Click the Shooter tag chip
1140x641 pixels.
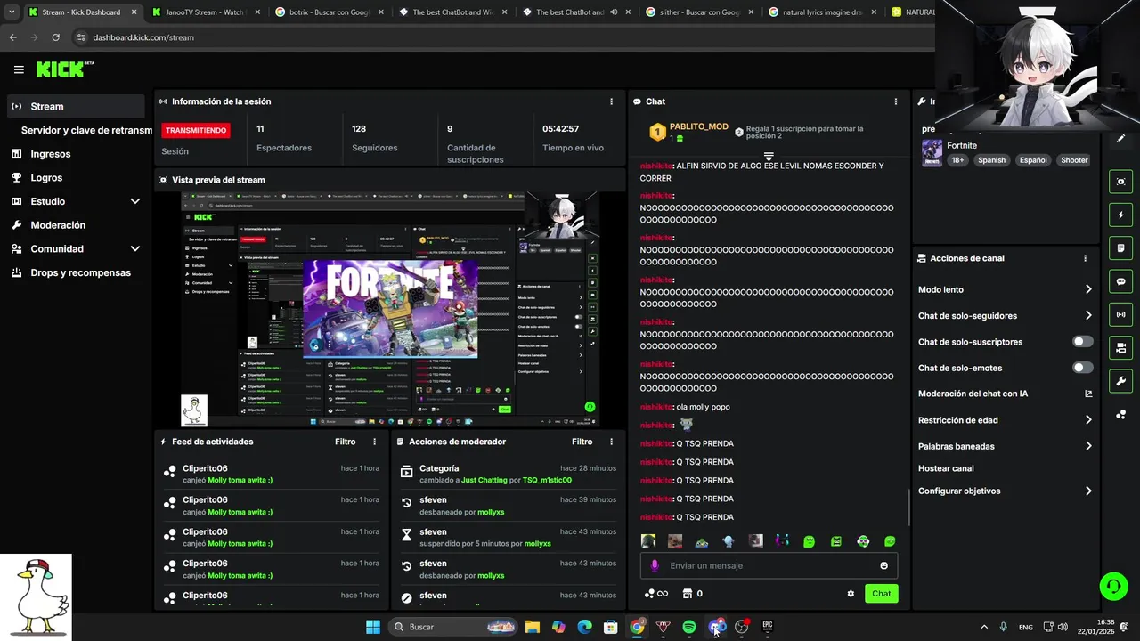1074,160
